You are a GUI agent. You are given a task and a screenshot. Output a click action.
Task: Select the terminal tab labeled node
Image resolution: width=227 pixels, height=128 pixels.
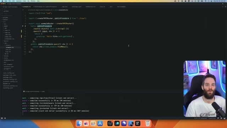[34, 92]
